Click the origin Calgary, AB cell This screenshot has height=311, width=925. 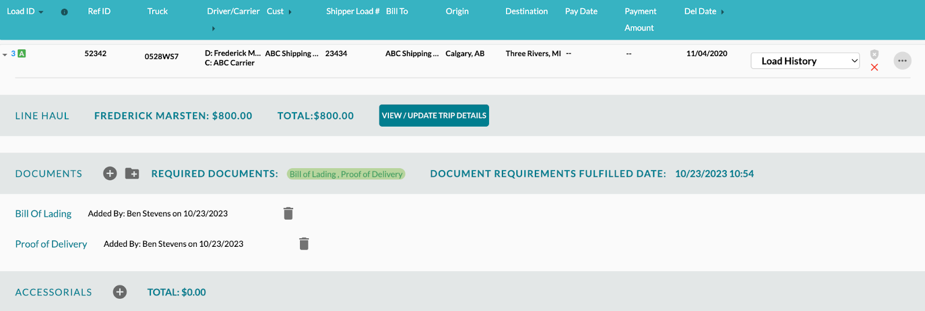click(x=465, y=54)
